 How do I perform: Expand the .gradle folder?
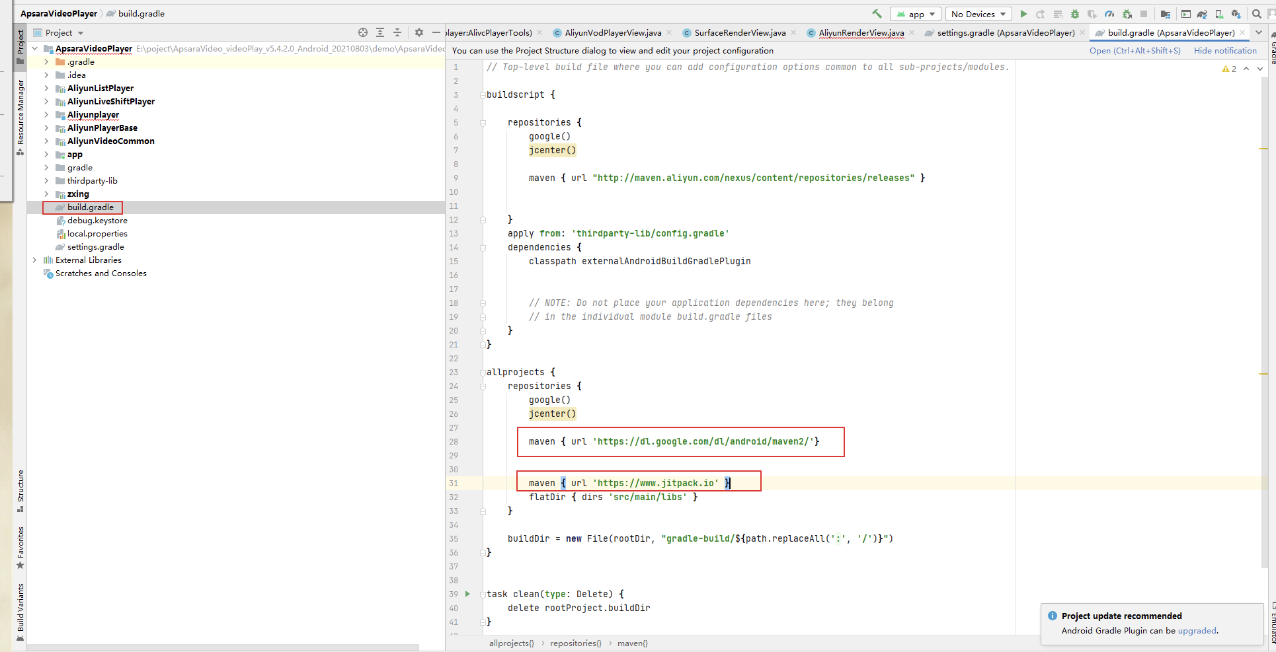point(46,61)
